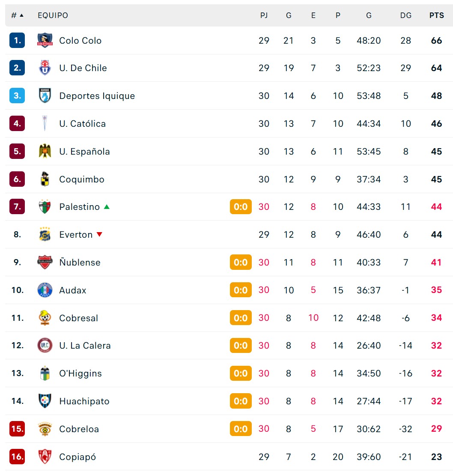Select the EQUIPO column header
Viewport: 453px width, 475px height.
click(53, 15)
